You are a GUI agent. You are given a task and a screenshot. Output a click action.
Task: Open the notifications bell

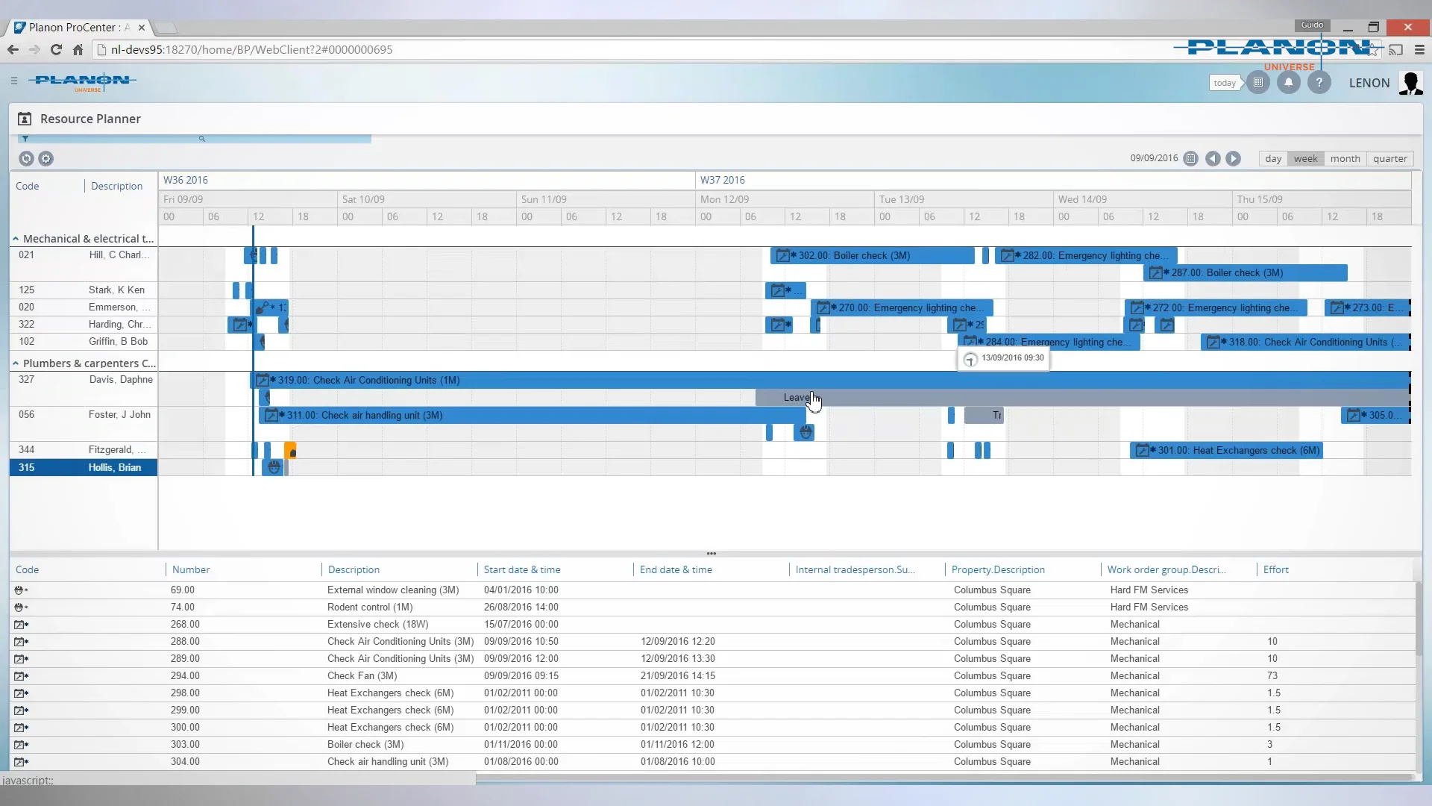1288,83
